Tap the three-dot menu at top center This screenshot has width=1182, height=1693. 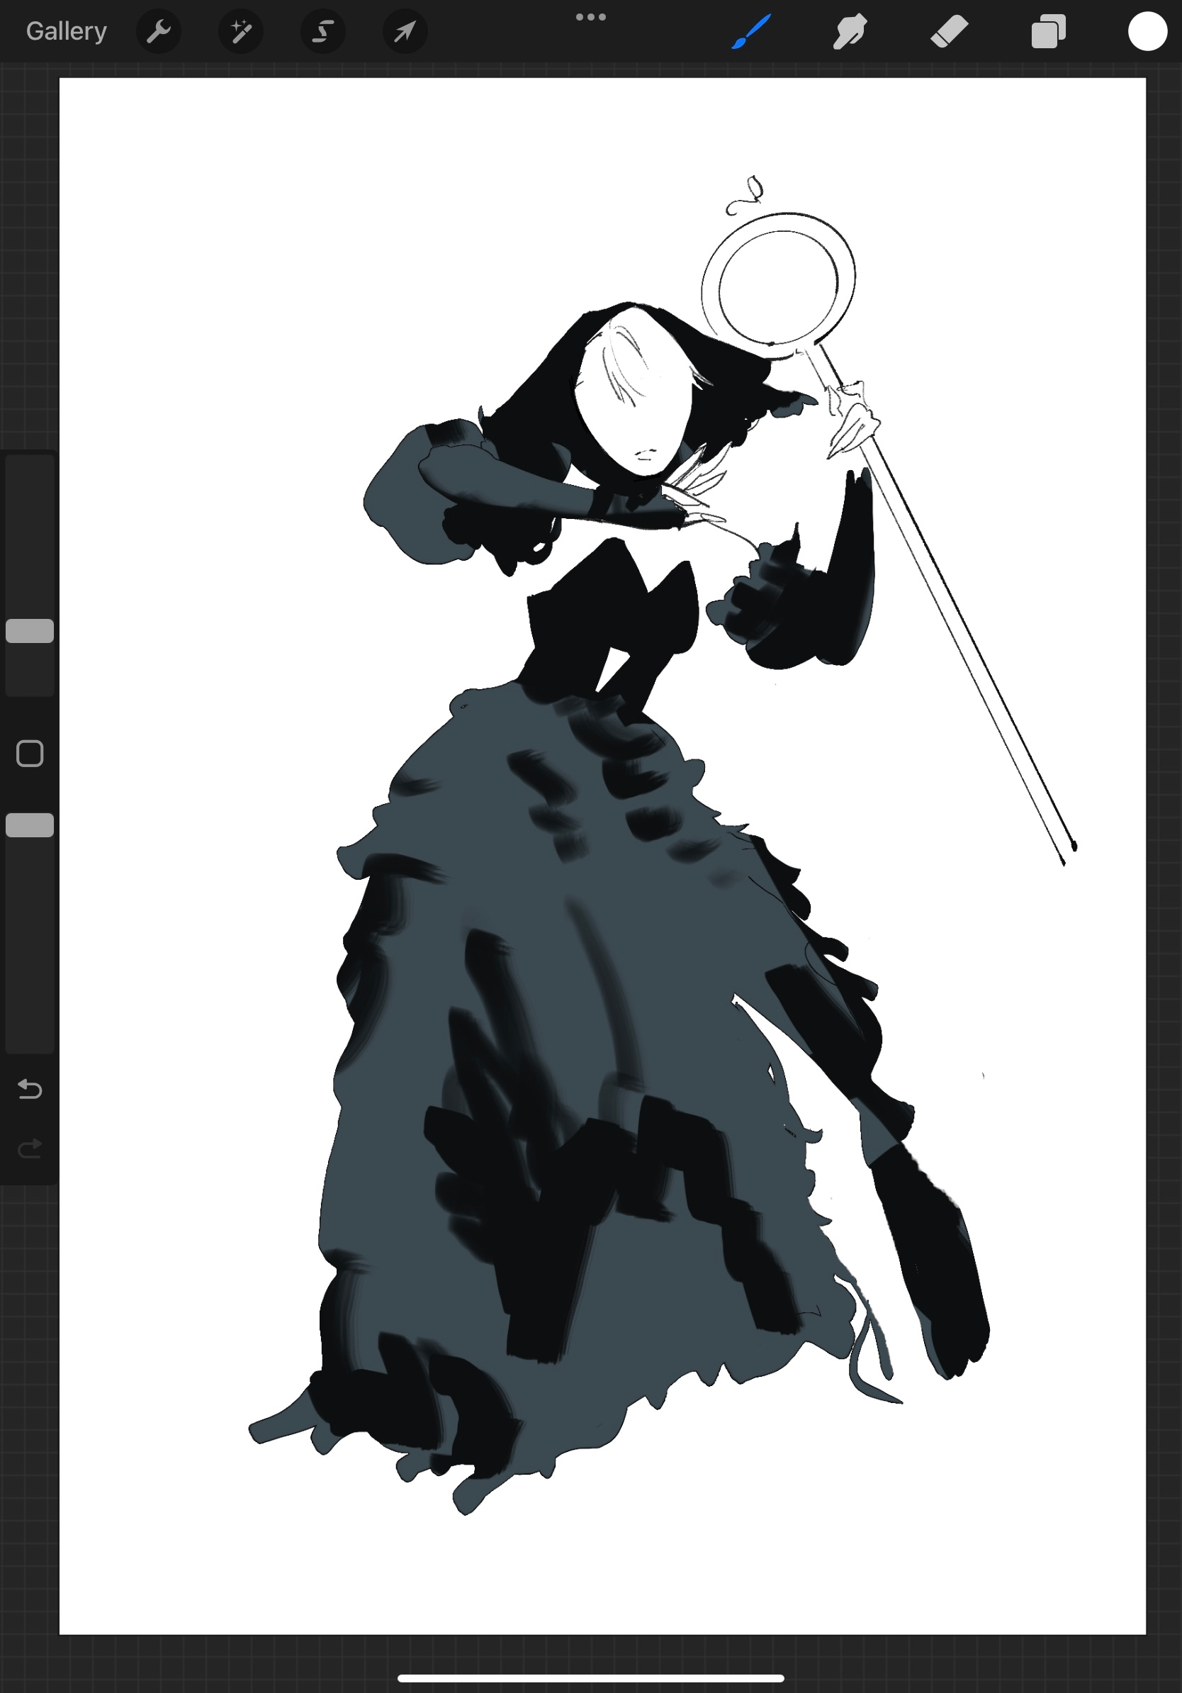(591, 17)
